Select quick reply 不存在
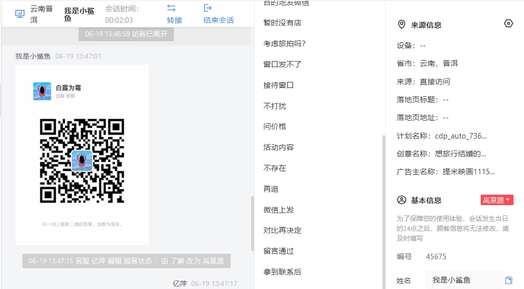524x289 pixels. tap(275, 168)
